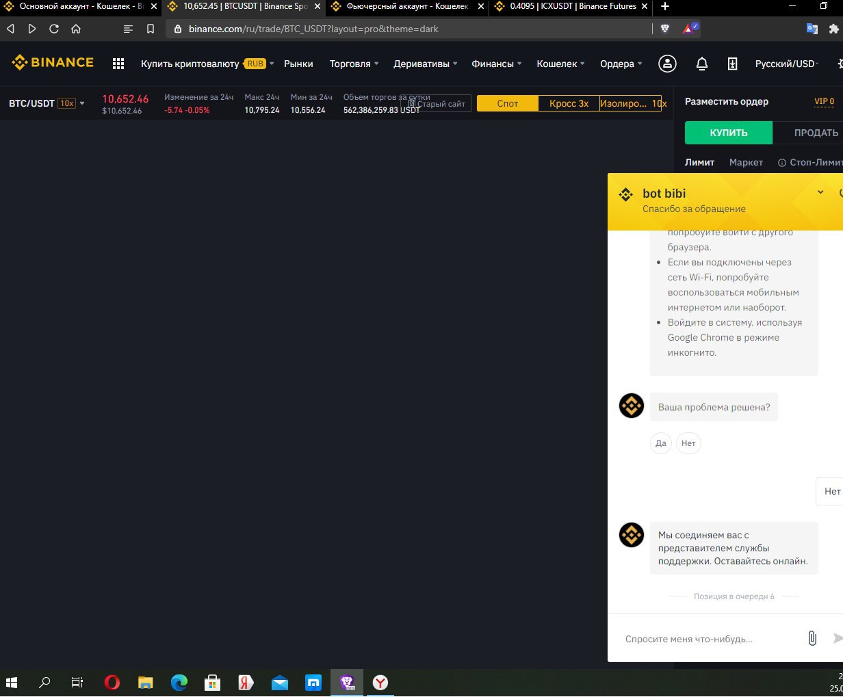Expand the Купить криптовалюту menu
The height and width of the screenshot is (697, 843).
[207, 64]
